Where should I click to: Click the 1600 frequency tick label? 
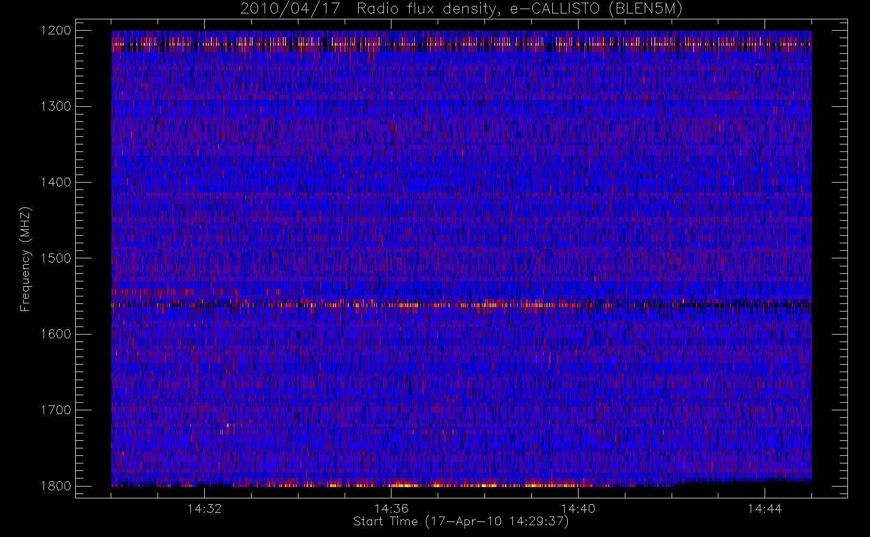(x=56, y=334)
